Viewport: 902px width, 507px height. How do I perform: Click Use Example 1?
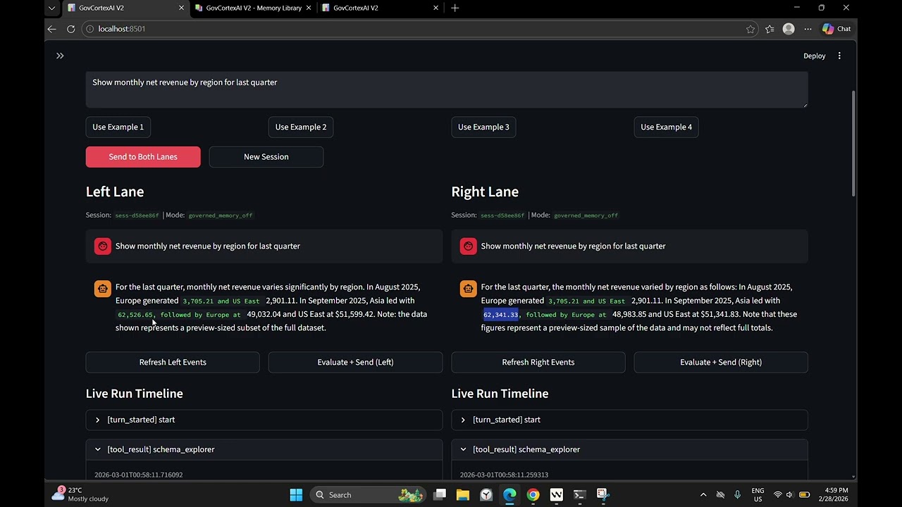click(x=118, y=127)
